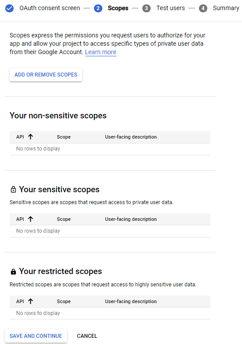This screenshot has height=344, width=242.
Task: Click Scope column header in non-sensitive table
Action: (64, 137)
